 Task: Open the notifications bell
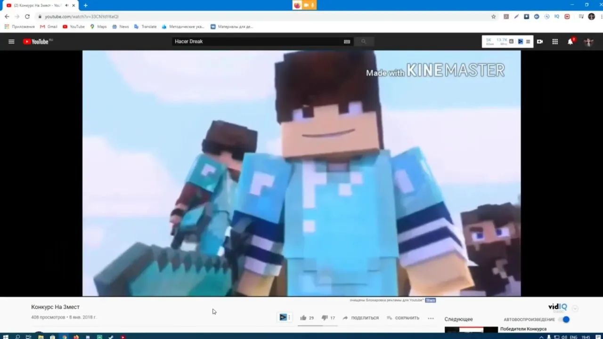click(x=570, y=41)
